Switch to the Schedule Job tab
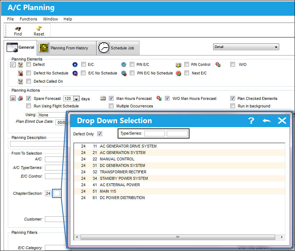Screen dimensions: 295x251 [x=118, y=48]
